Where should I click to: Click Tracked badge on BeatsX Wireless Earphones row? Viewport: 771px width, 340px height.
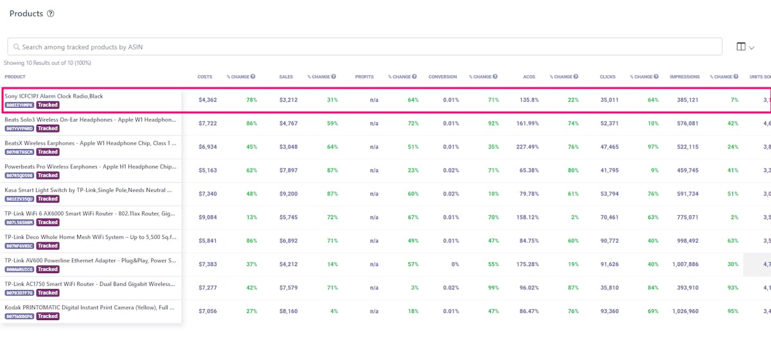coord(48,152)
